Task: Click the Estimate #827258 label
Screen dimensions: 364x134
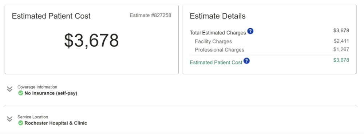Action: pos(150,16)
